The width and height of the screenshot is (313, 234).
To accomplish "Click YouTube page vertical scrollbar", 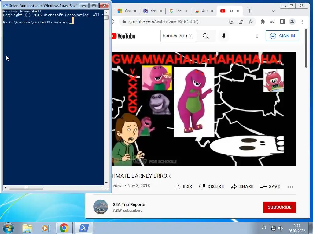I will (306, 48).
